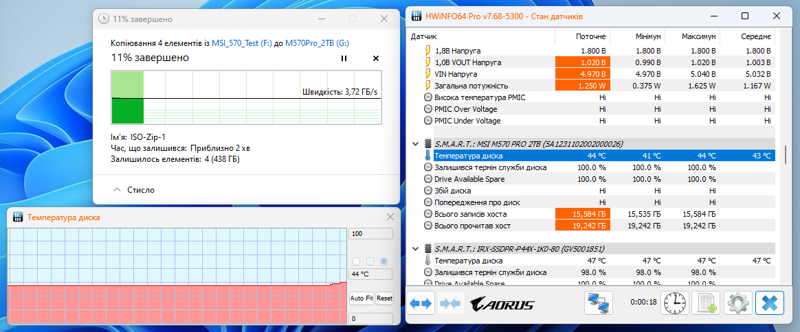The image size is (800, 332).
Task: Click drive icon of IRX-SSDPR-P44X section
Action: pyautogui.click(x=427, y=249)
